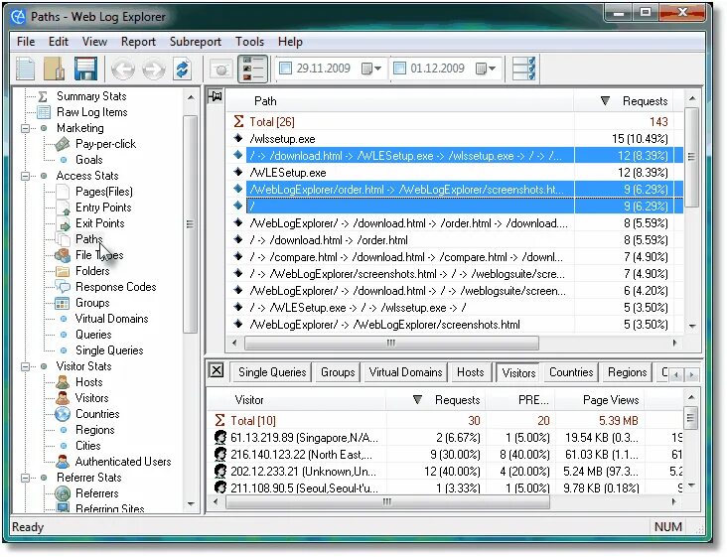The width and height of the screenshot is (727, 557).
Task: Expand the /wlssetup.exe path row
Action: pyautogui.click(x=237, y=138)
